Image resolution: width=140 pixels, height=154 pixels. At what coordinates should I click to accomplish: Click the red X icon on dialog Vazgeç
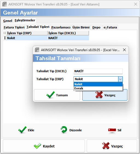click(x=99, y=95)
